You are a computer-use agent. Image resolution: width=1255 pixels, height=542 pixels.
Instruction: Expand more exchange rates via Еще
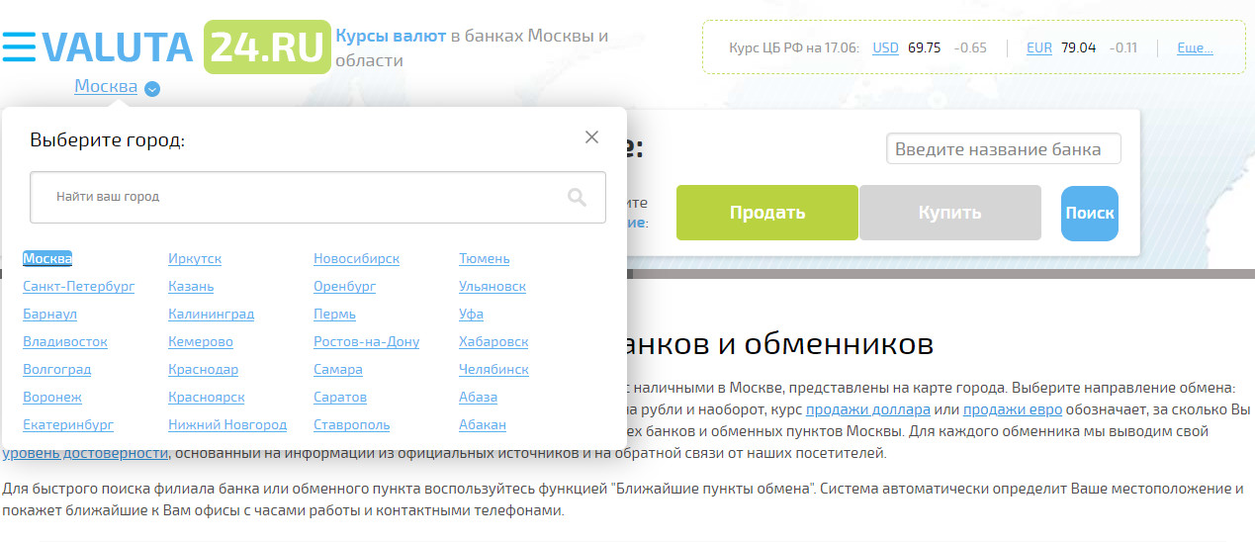tap(1195, 47)
